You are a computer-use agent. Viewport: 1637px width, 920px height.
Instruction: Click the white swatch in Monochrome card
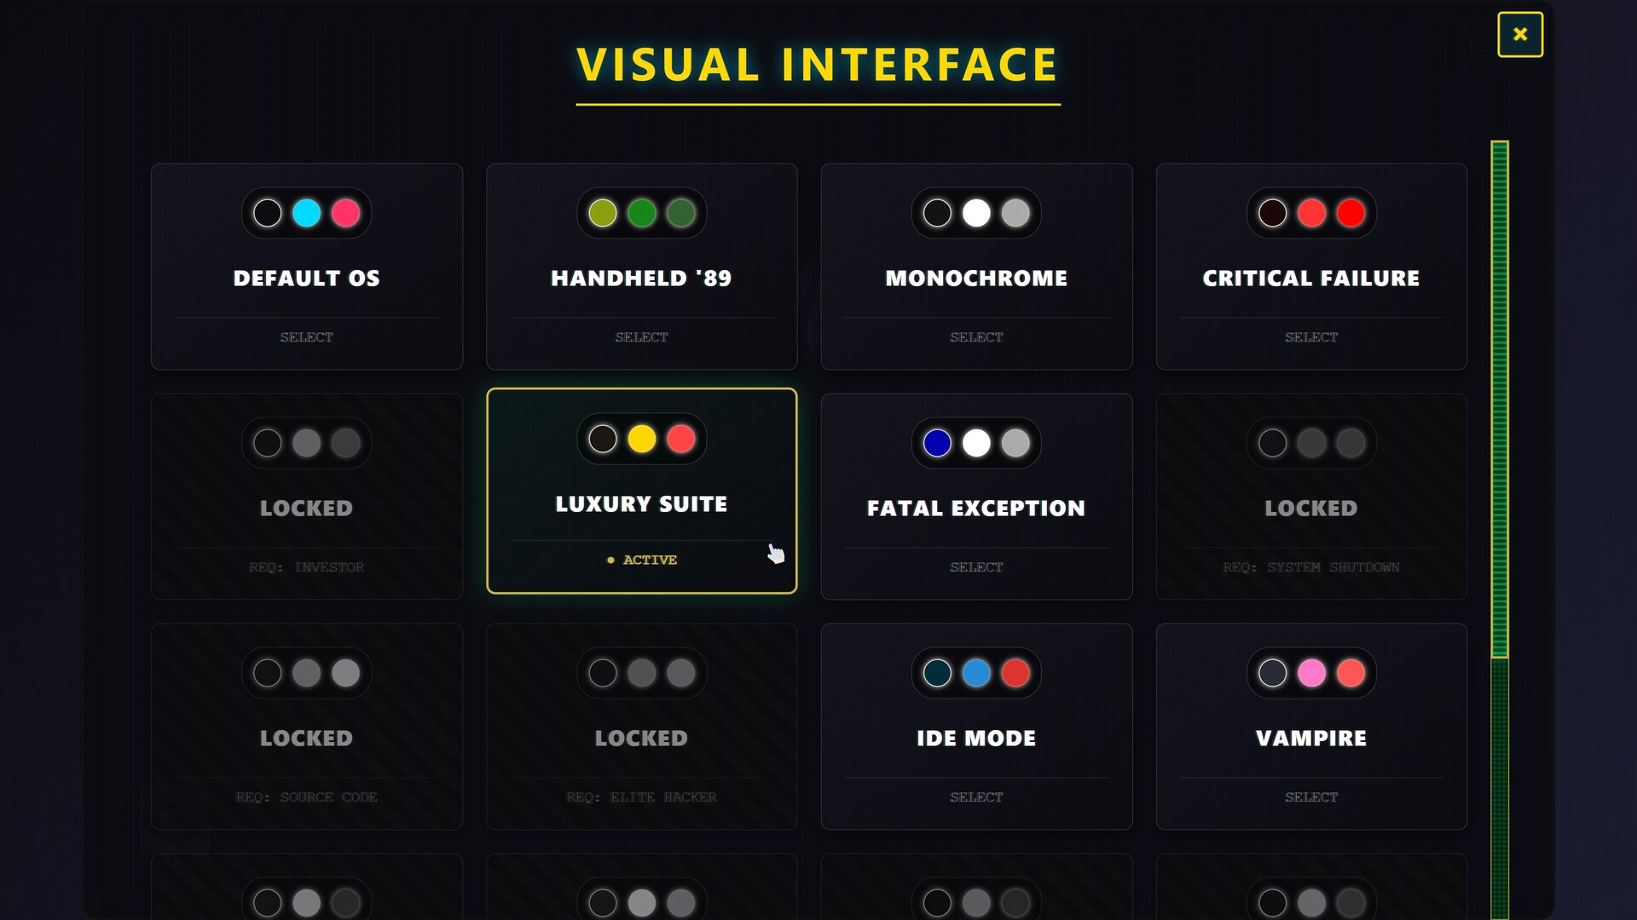976,213
